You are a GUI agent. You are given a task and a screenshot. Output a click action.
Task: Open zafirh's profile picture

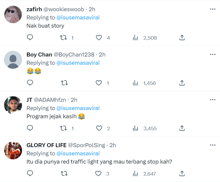point(13,14)
